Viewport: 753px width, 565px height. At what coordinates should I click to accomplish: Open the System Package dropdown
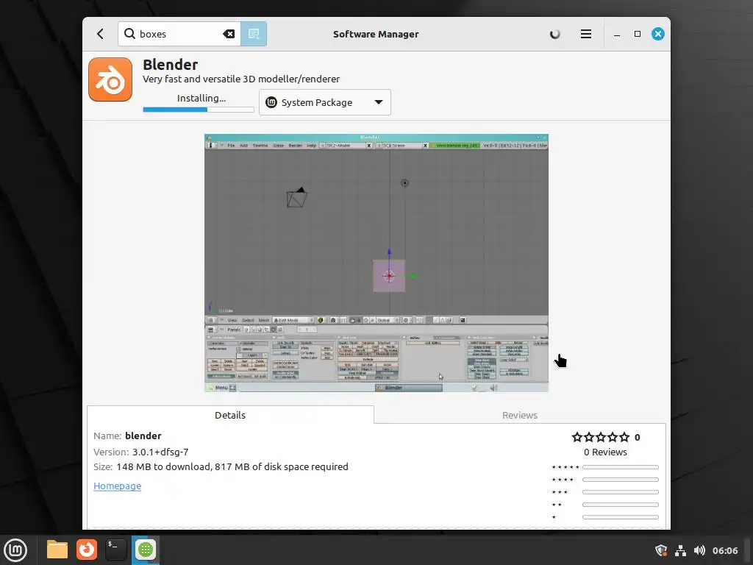click(x=325, y=102)
